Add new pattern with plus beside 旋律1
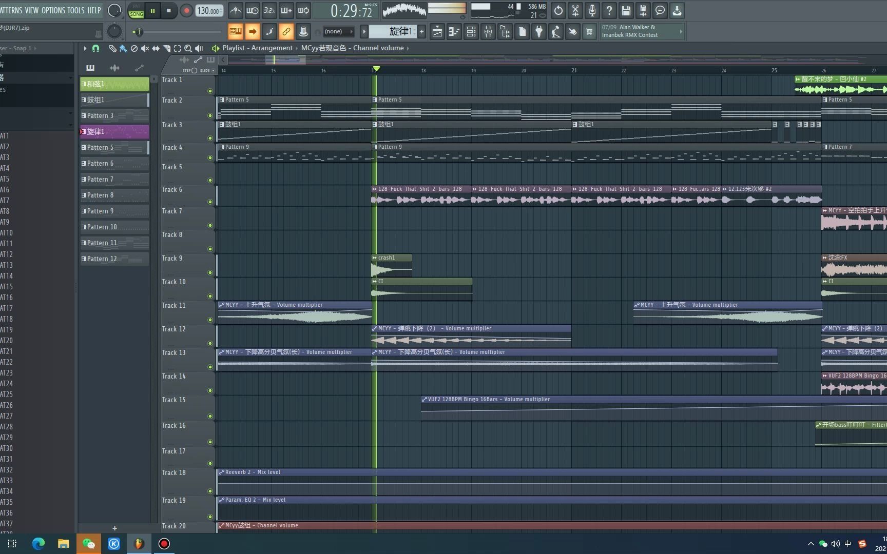 pyautogui.click(x=422, y=32)
